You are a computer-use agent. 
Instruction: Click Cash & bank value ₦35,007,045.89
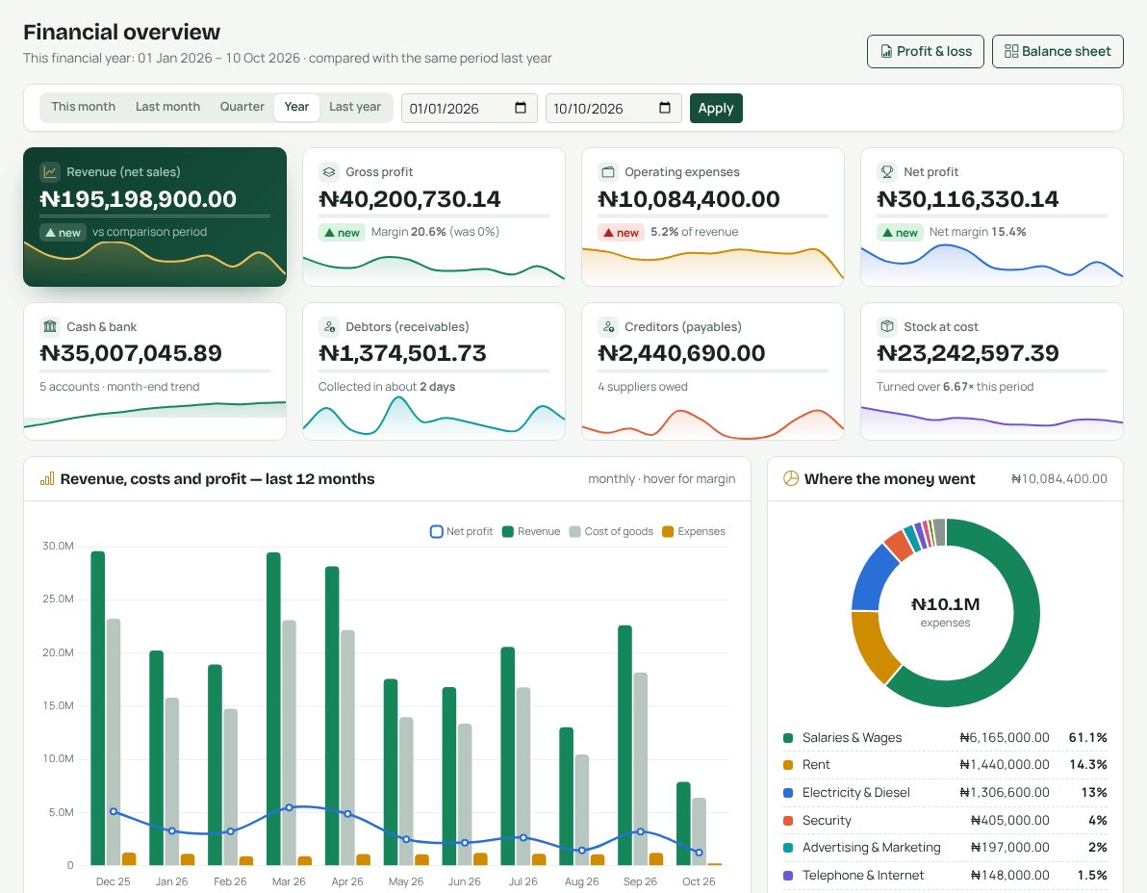[131, 353]
